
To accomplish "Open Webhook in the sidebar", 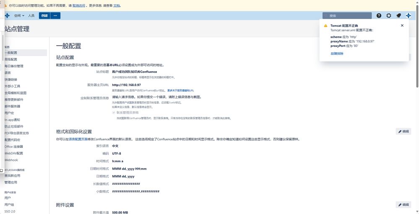I will [11, 160].
